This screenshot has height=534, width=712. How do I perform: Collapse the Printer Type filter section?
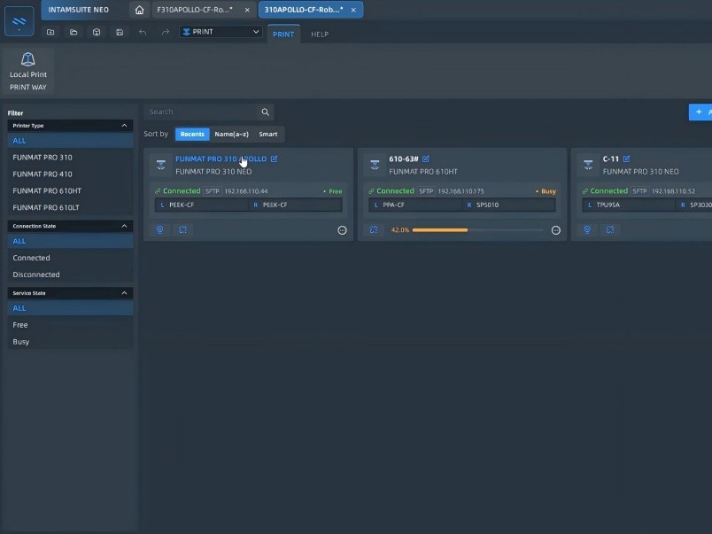coord(124,125)
